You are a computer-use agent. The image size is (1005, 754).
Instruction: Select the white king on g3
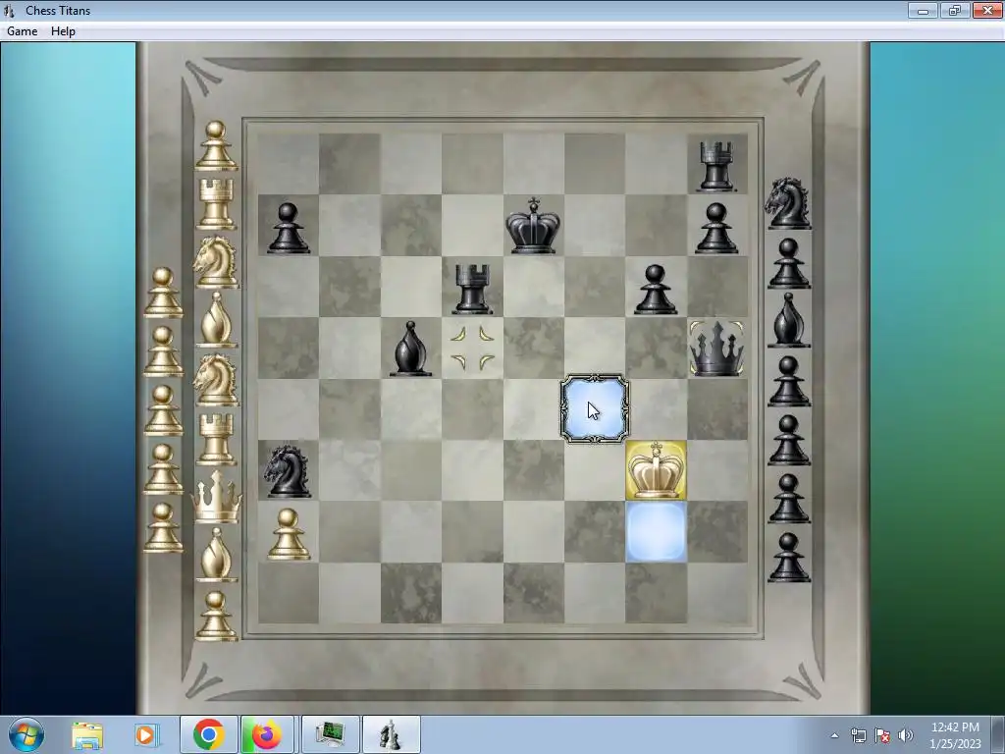[x=656, y=470]
